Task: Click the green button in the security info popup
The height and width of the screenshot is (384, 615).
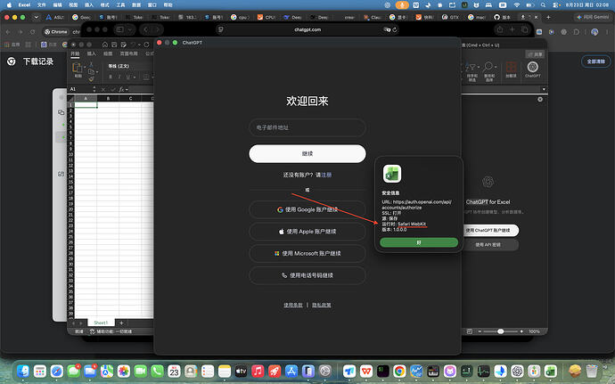Action: [x=419, y=242]
